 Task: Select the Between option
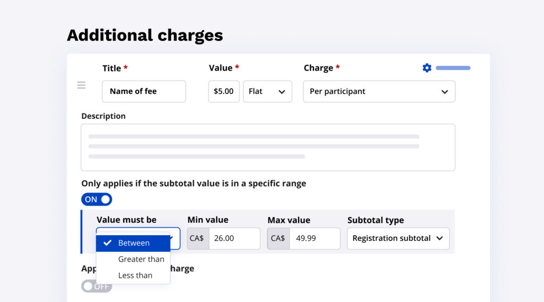(133, 243)
